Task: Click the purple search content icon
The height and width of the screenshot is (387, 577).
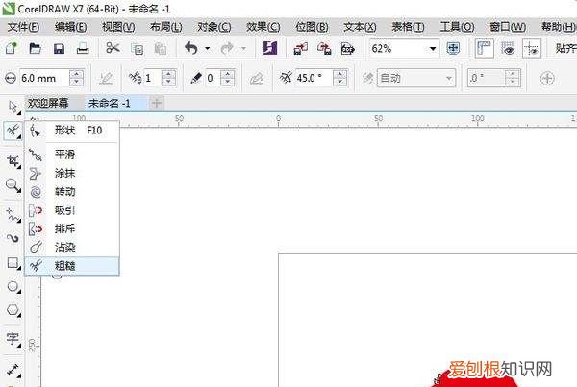Action: 269,48
